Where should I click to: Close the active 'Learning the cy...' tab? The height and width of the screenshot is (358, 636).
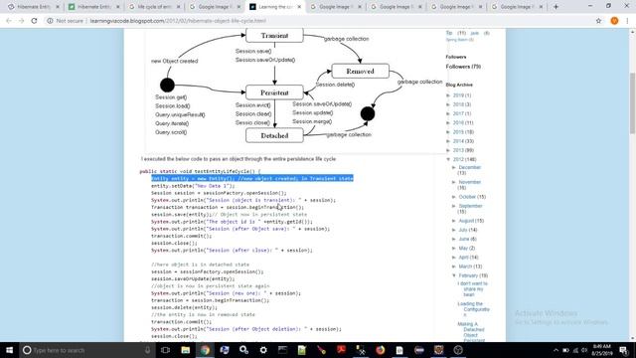(x=299, y=7)
